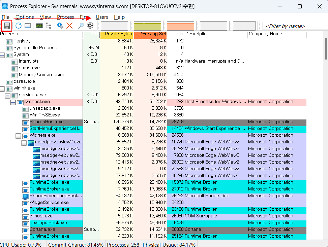
Task: Click the icon next to SearchHost.exe
Action: 26,122
